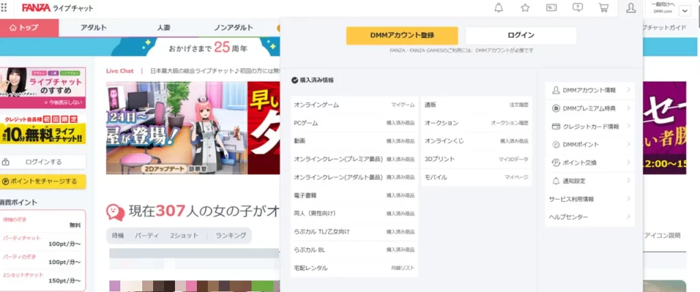This screenshot has height=292, width=700.
Task: Open オンラインくじ purchased row
Action: [476, 141]
